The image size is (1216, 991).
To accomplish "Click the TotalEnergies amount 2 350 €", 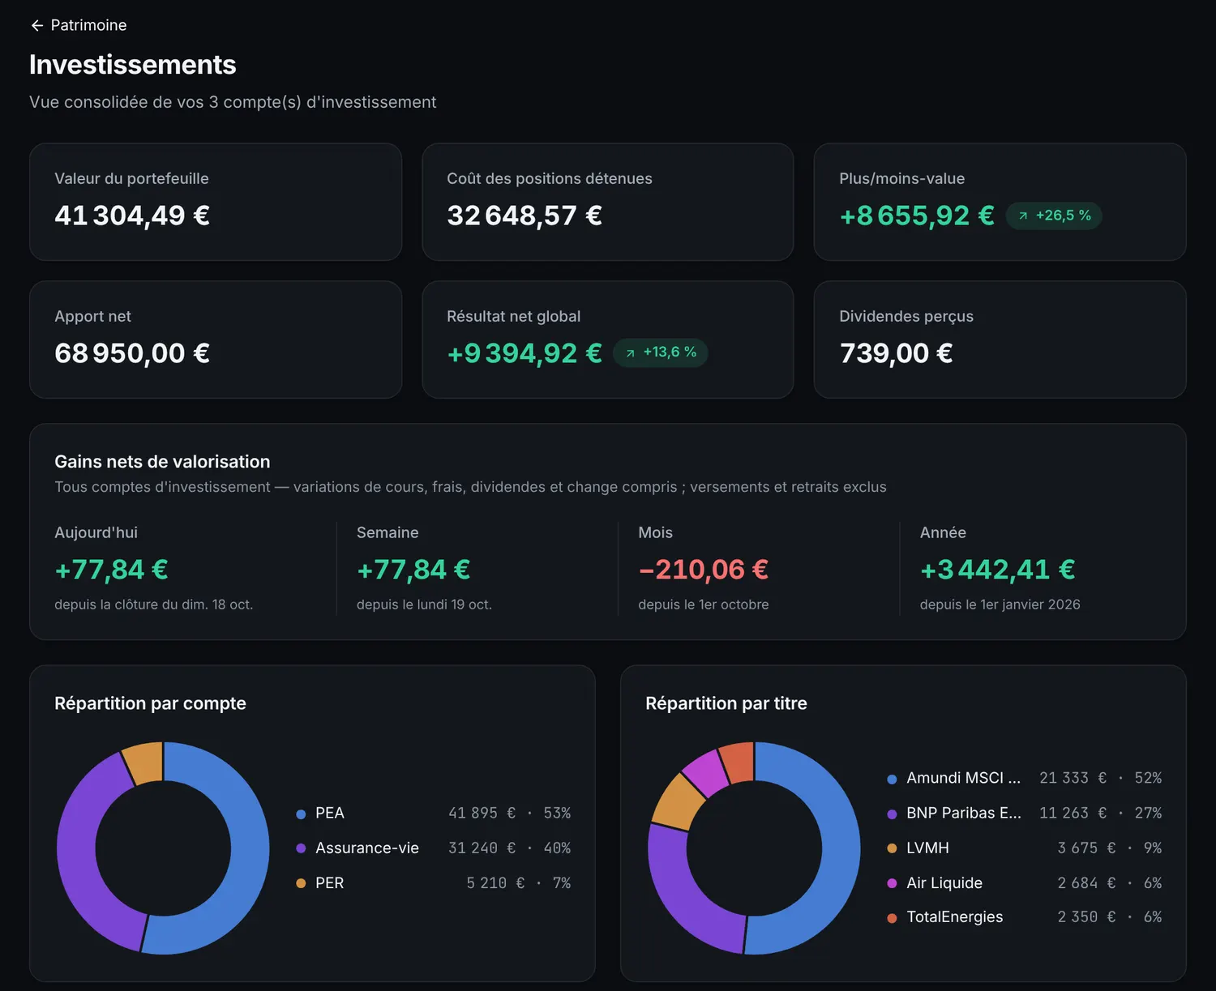I will coord(1086,916).
